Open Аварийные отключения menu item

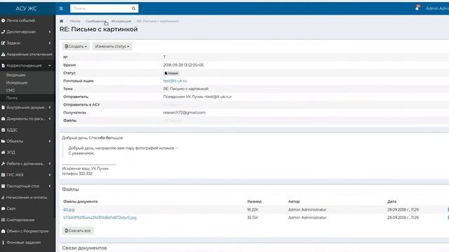click(29, 55)
